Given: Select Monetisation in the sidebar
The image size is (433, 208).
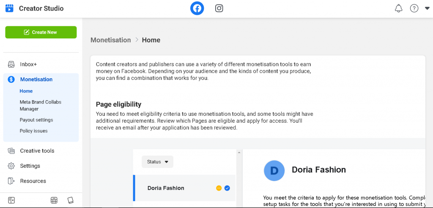Looking at the screenshot, I should pyautogui.click(x=36, y=79).
